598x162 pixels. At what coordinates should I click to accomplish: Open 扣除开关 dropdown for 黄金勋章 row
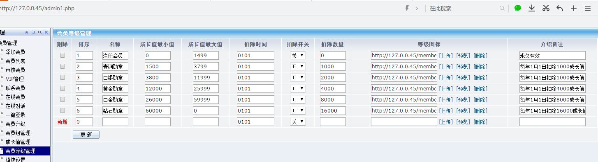pyautogui.click(x=298, y=88)
